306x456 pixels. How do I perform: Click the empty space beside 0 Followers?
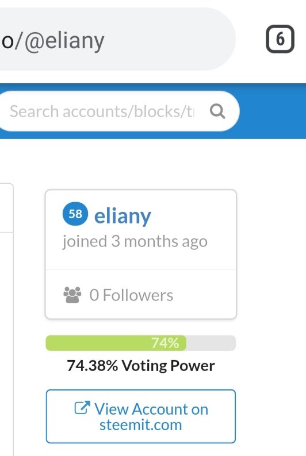coord(204,295)
